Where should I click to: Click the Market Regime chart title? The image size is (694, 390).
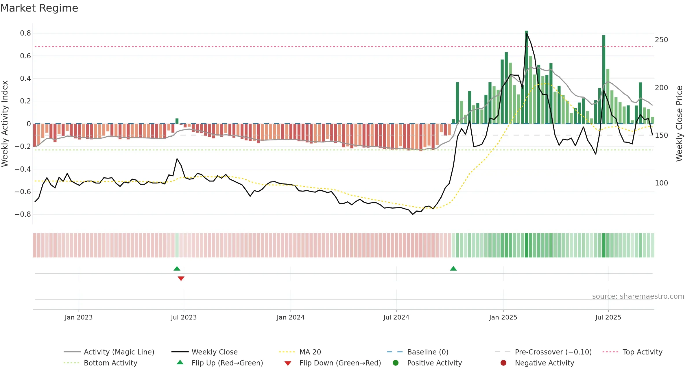(x=39, y=8)
